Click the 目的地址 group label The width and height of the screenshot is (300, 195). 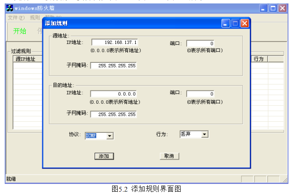tap(63, 85)
